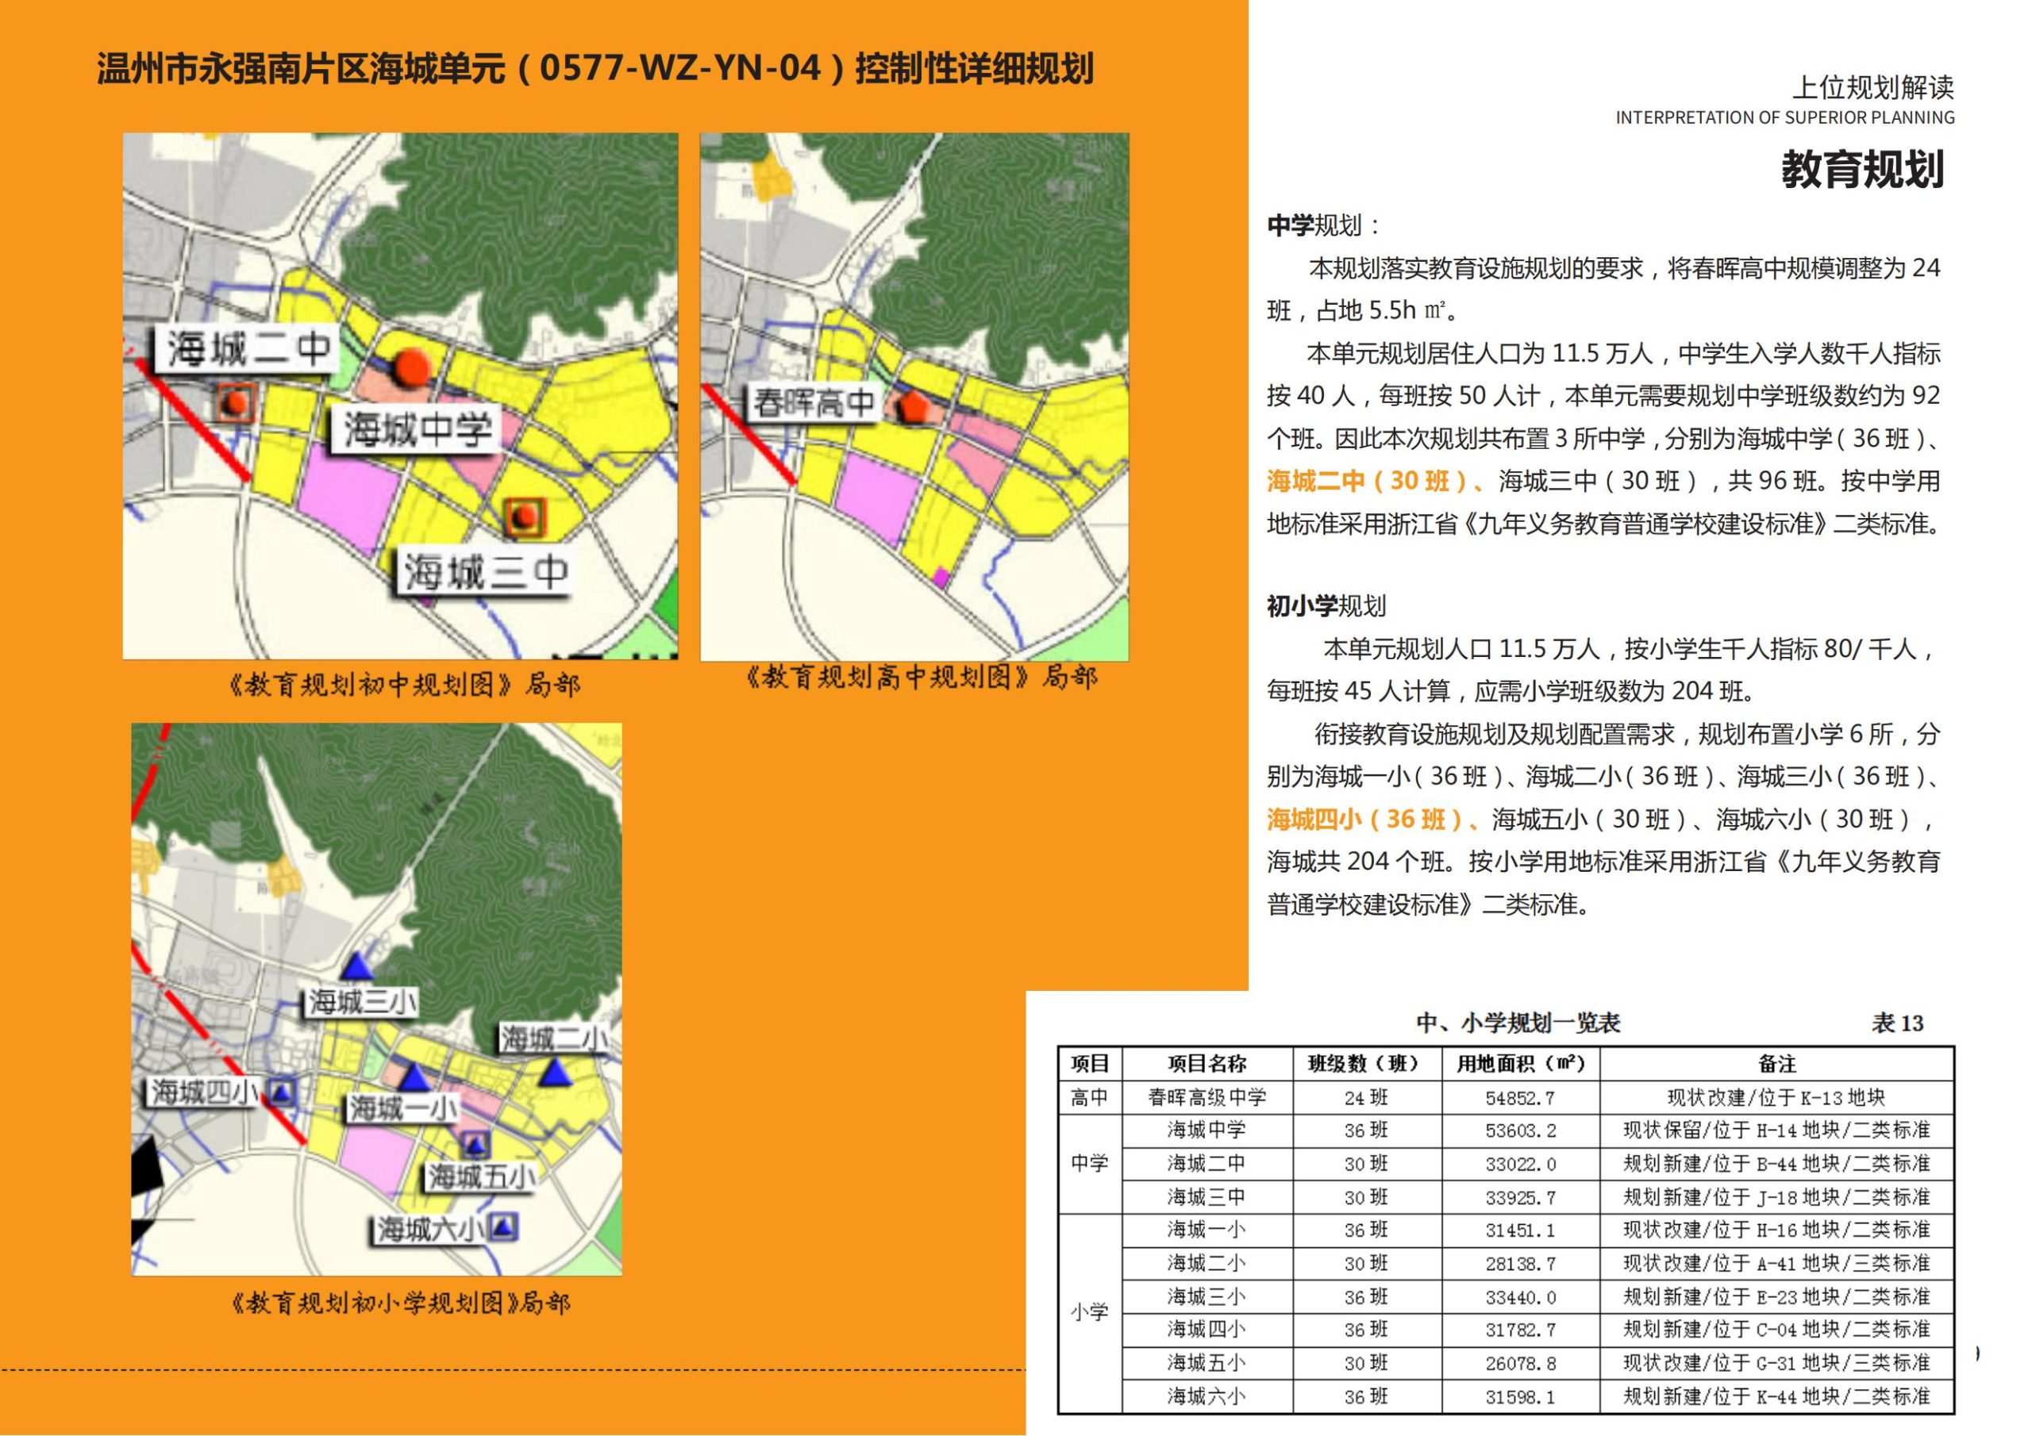Click the boxed blue triangle beside the 海城四小 label
2032x1436 pixels.
(282, 1092)
